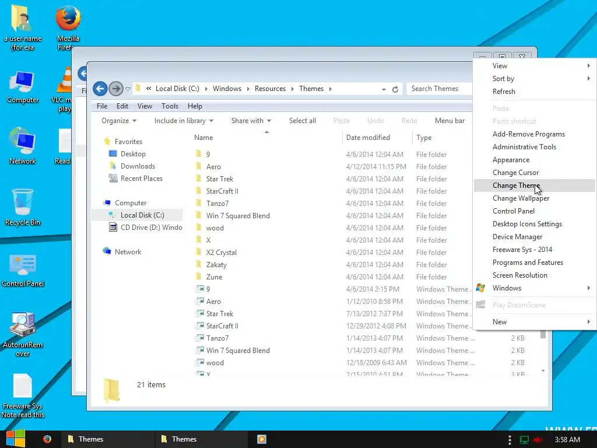597x448 pixels.
Task: Open the Tools menu
Action: tap(170, 106)
